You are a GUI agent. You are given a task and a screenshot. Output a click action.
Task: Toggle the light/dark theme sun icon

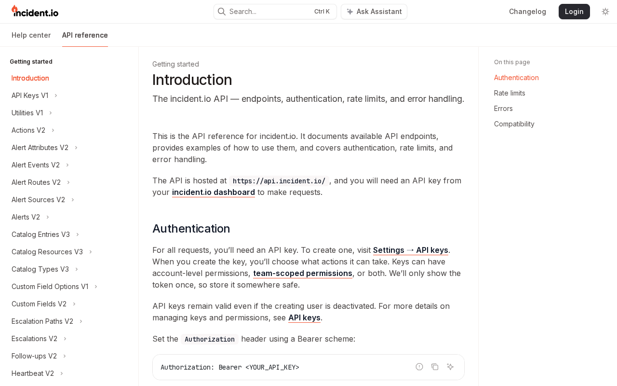click(x=605, y=12)
